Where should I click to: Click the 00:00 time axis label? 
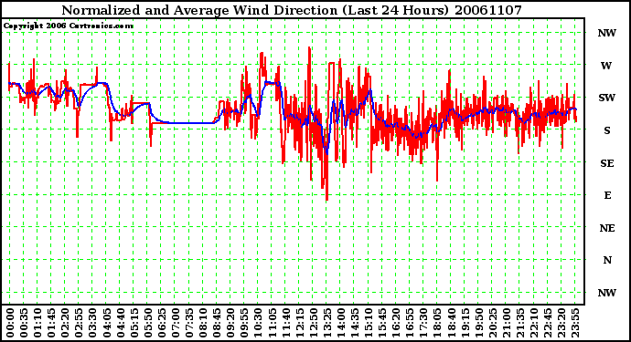pyautogui.click(x=10, y=323)
